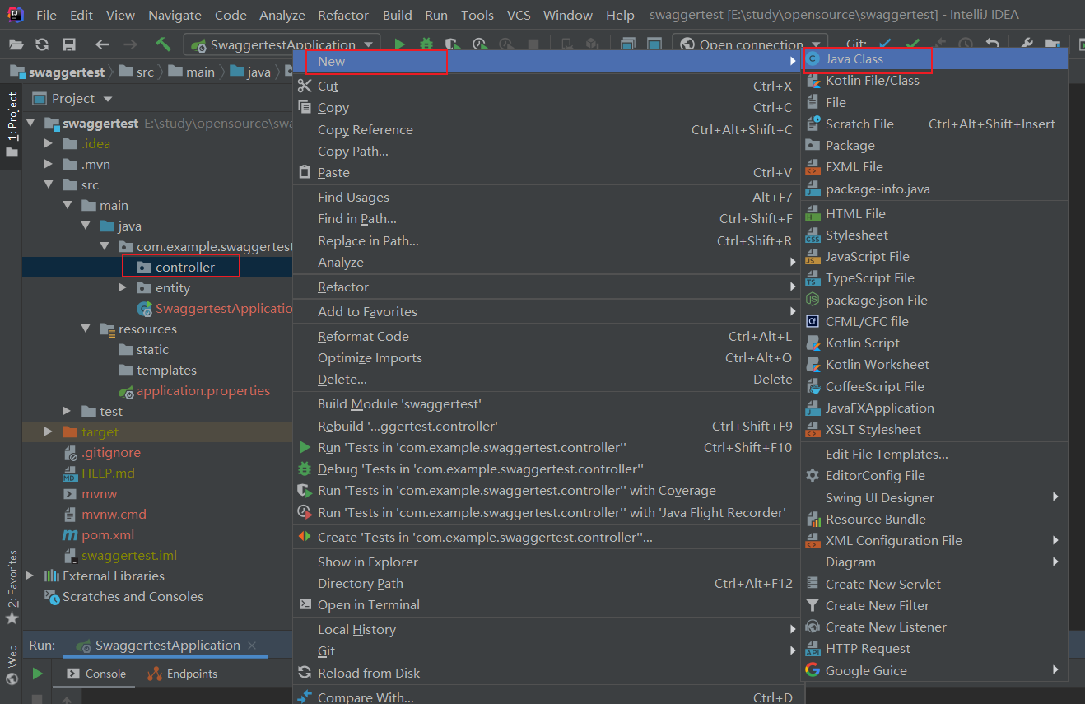
Task: Close the SwaggertestApplication run tab
Action: [x=252, y=646]
